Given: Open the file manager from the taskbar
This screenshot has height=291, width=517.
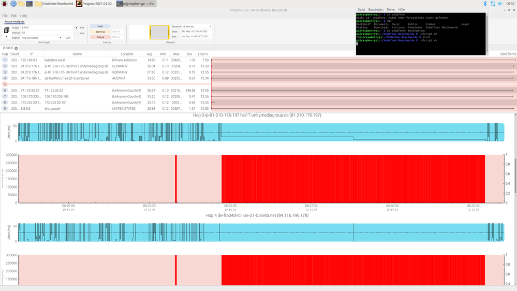Looking at the screenshot, I should [21, 4].
